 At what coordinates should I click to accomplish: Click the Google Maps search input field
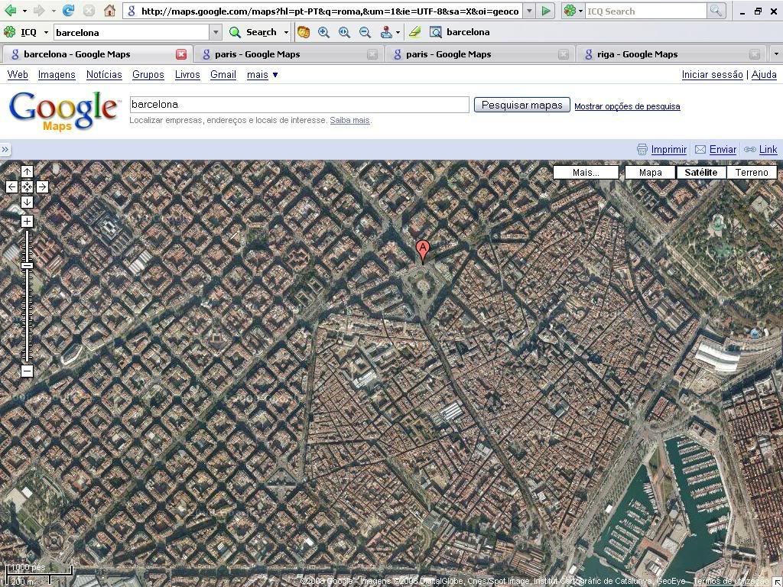[x=298, y=105]
